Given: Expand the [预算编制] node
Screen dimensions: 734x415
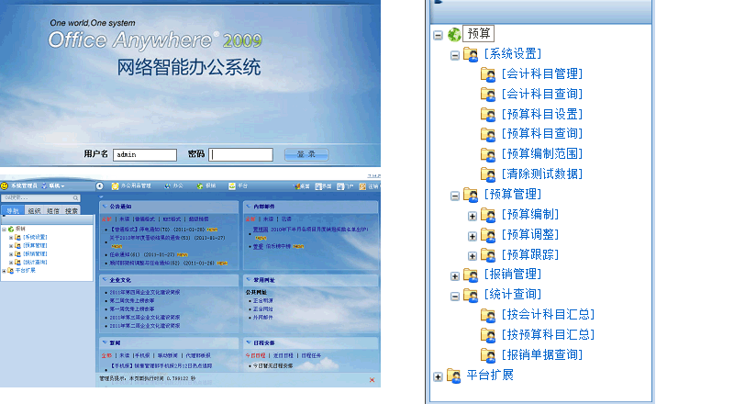Looking at the screenshot, I should pos(473,216).
